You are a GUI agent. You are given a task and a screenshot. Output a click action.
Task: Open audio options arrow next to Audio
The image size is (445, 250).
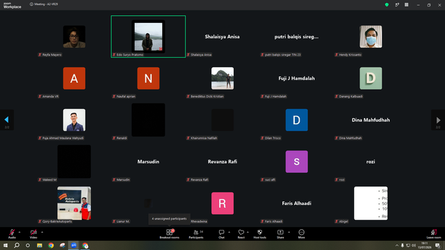point(19,232)
